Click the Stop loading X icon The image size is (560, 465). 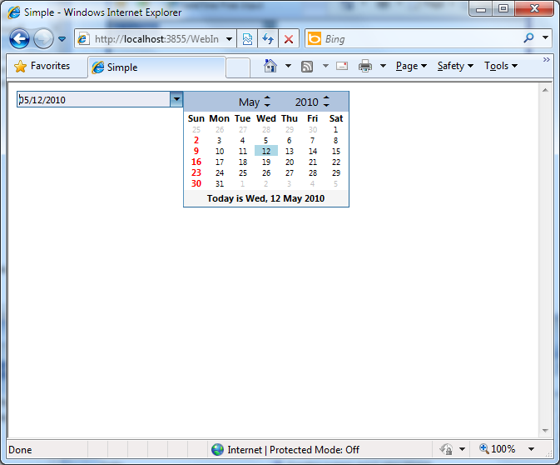click(x=289, y=39)
